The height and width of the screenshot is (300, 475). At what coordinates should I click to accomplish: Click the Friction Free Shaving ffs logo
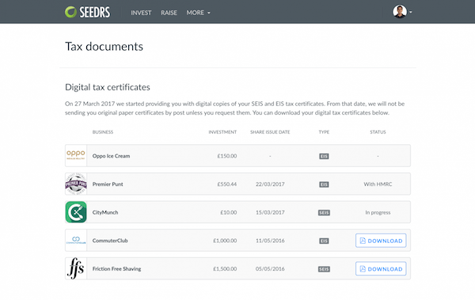pos(76,268)
